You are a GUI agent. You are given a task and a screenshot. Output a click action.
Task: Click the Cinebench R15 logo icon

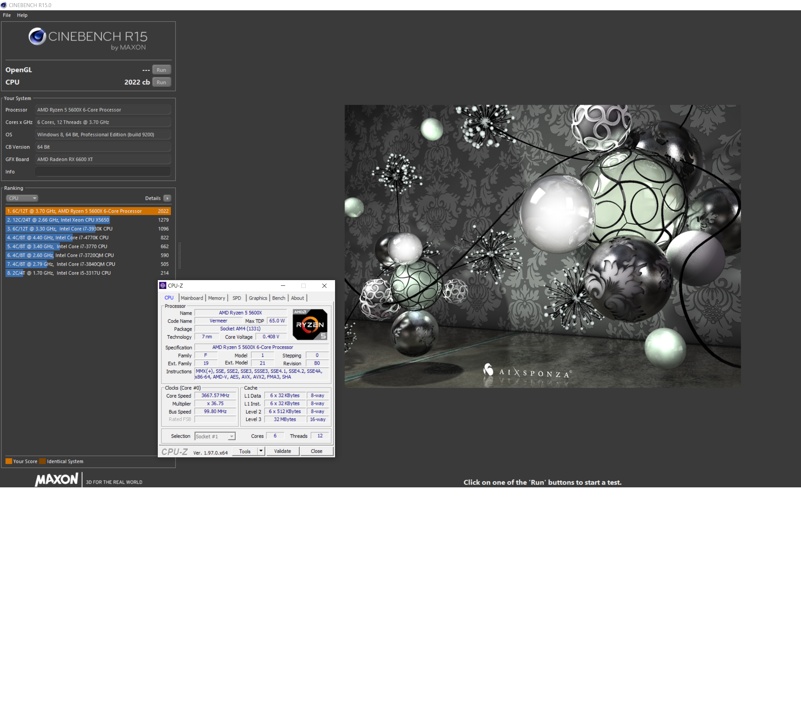[37, 36]
